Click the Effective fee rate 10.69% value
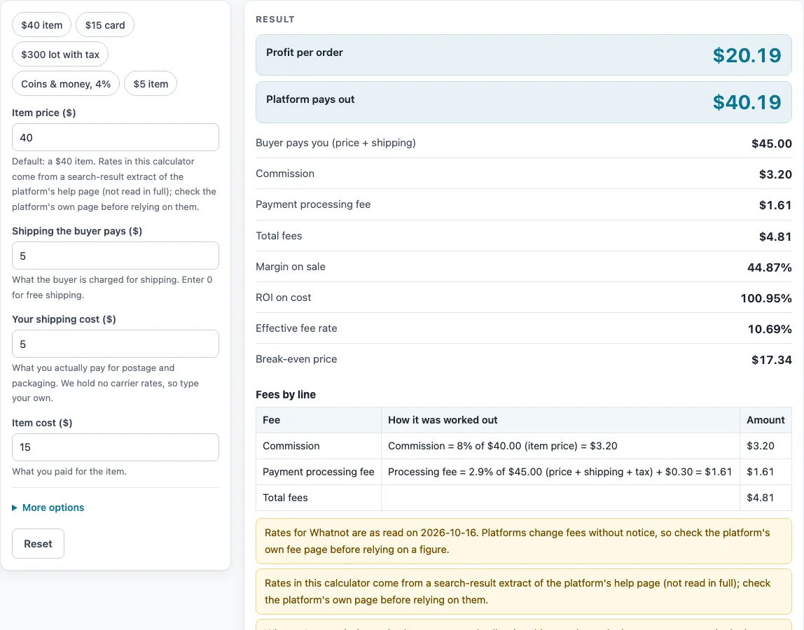This screenshot has height=630, width=804. pyautogui.click(x=770, y=328)
